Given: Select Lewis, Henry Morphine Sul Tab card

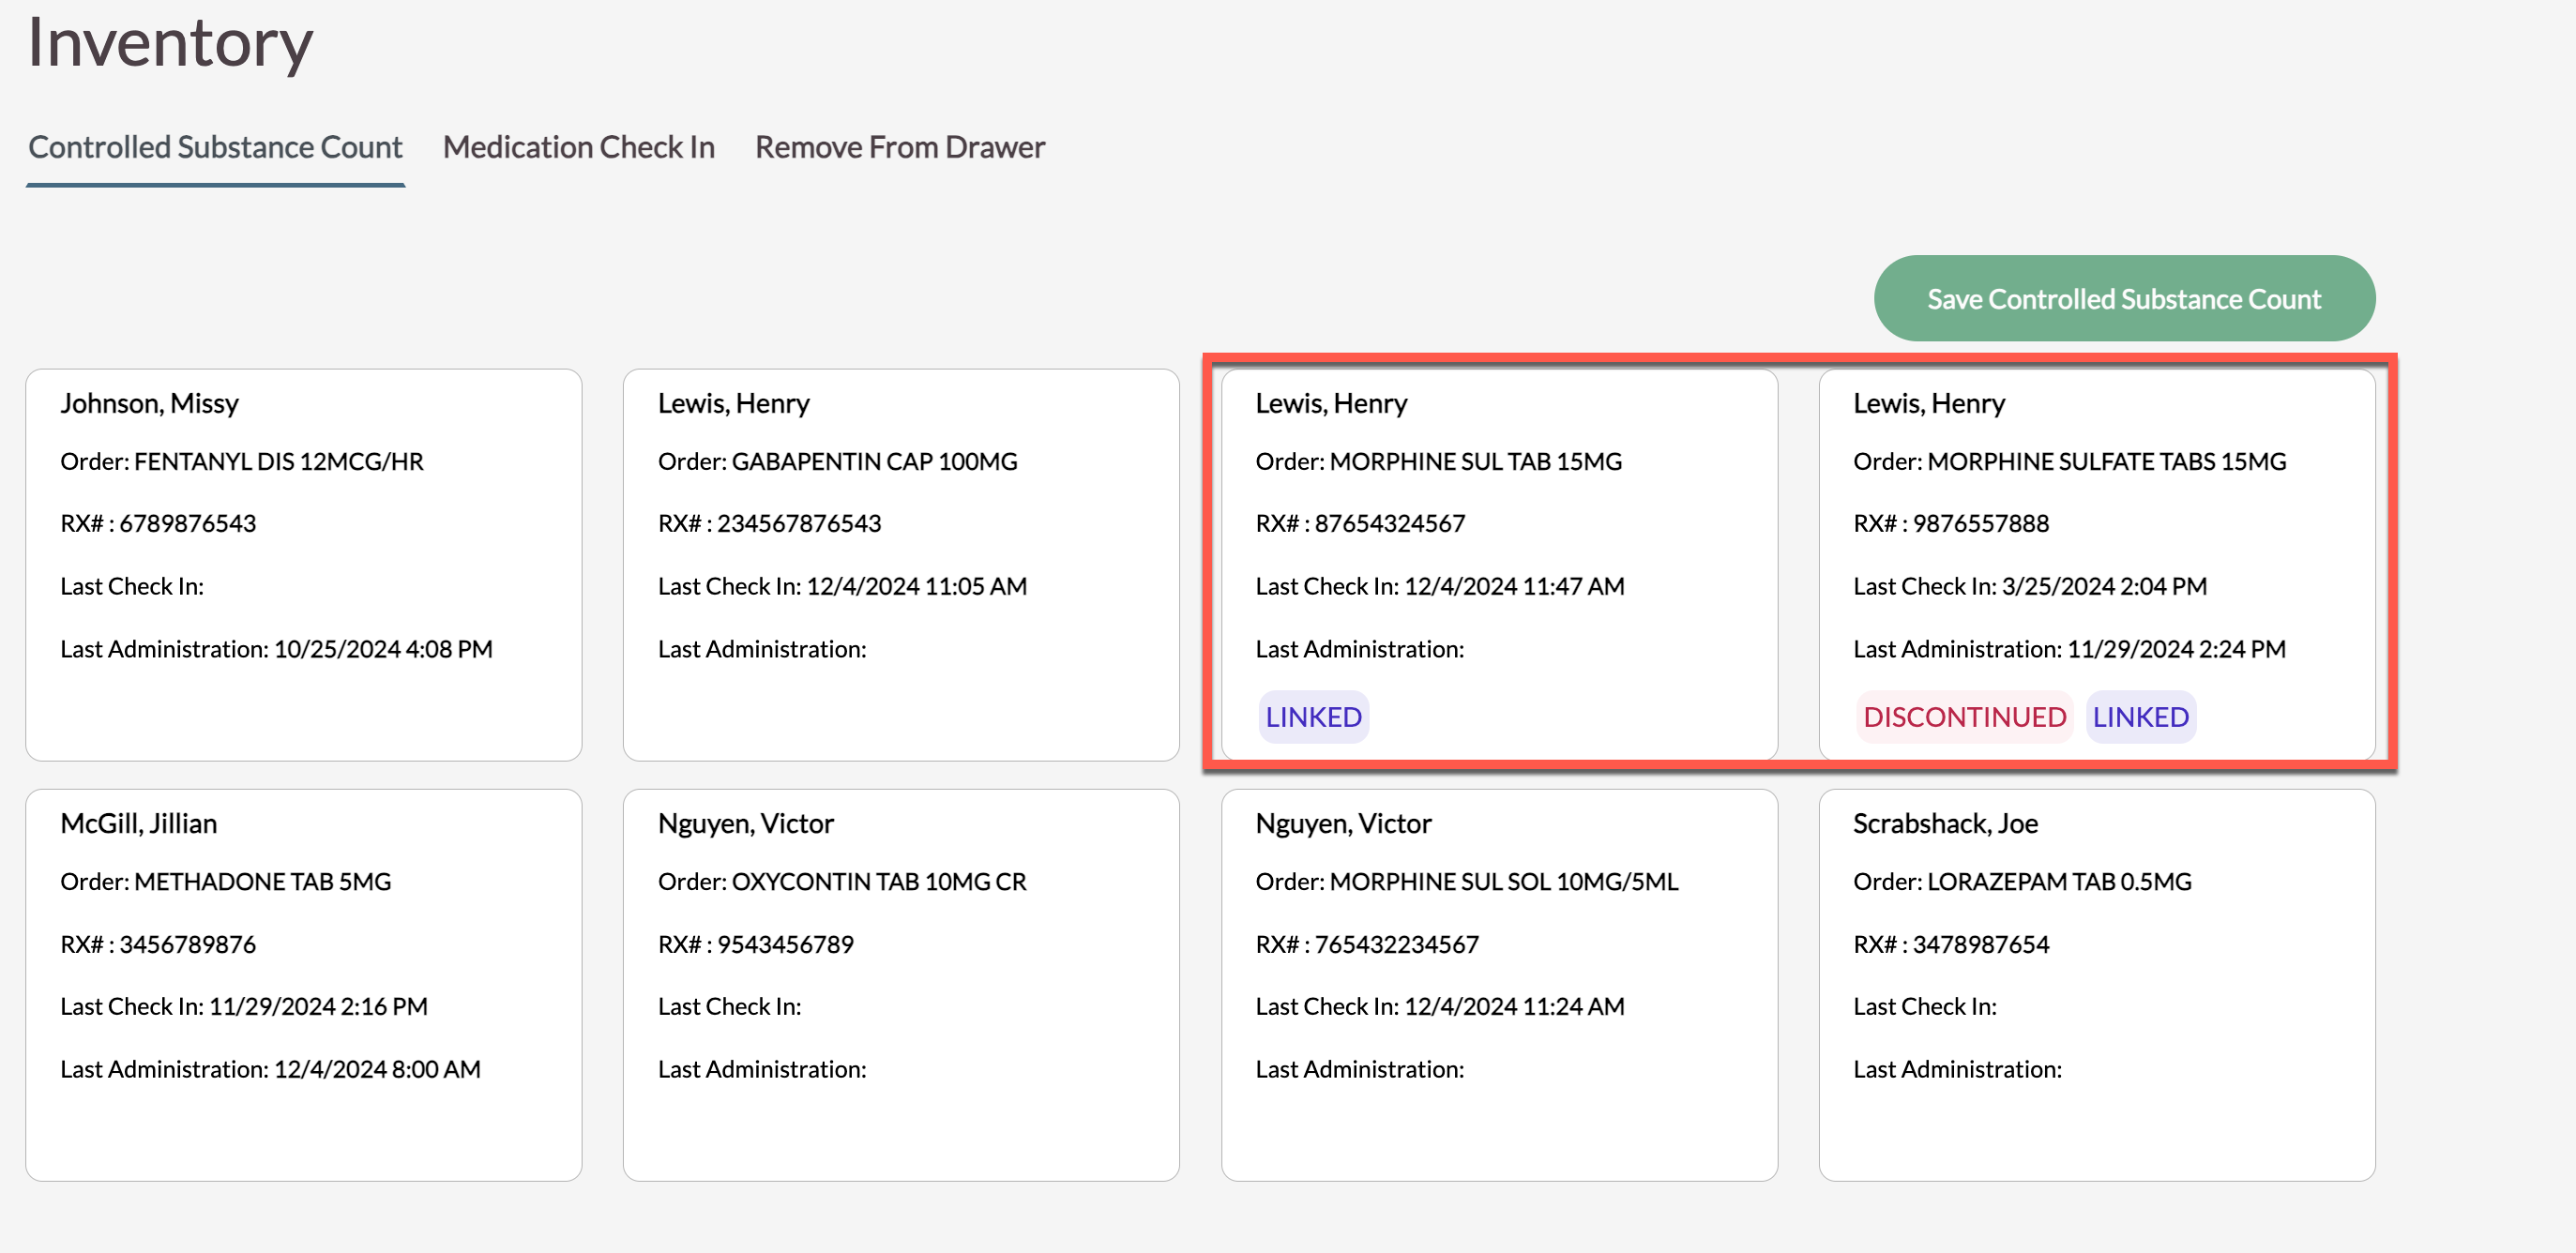Looking at the screenshot, I should click(x=1498, y=564).
